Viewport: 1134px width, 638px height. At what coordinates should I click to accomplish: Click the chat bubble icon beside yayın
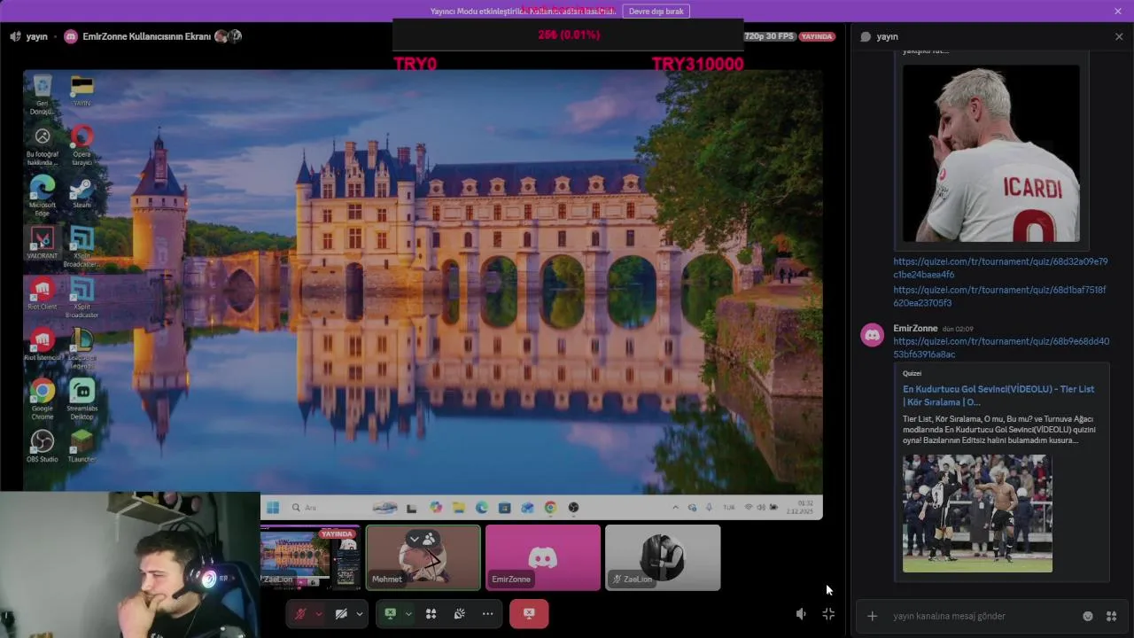click(x=866, y=36)
